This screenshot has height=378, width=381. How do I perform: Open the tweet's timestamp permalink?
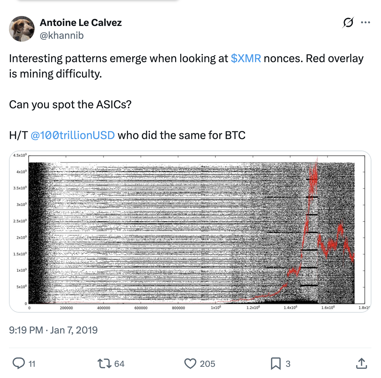coord(53,330)
